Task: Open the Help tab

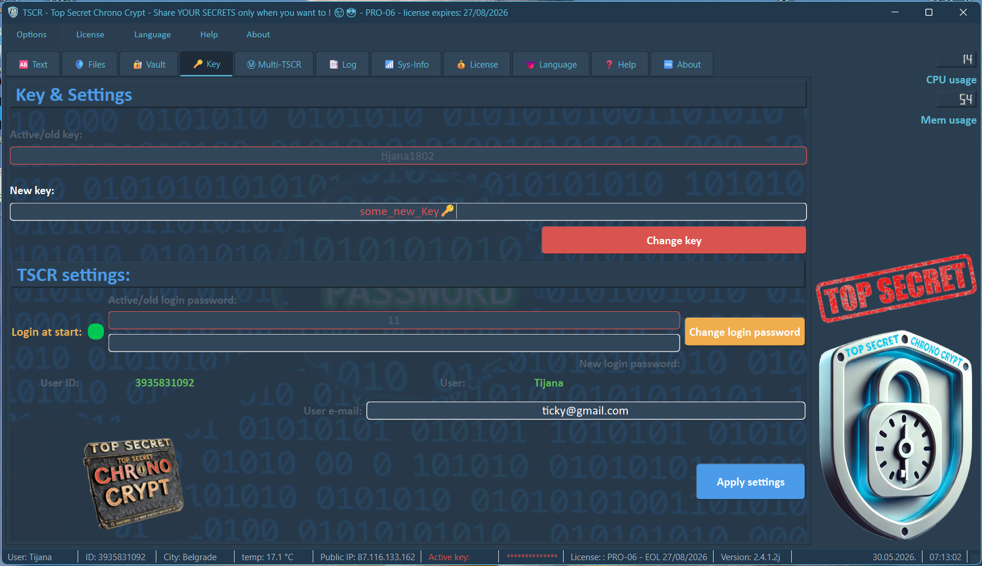Action: [x=620, y=64]
